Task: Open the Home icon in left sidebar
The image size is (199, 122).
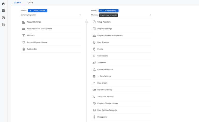Action: point(3,4)
